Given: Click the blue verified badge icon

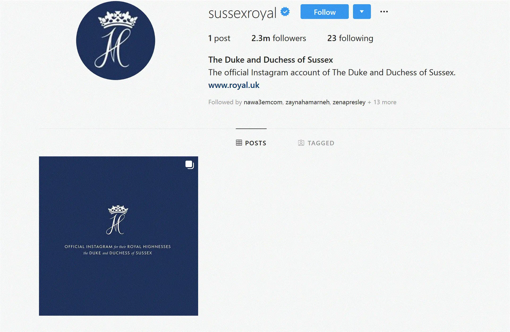Looking at the screenshot, I should tap(285, 12).
